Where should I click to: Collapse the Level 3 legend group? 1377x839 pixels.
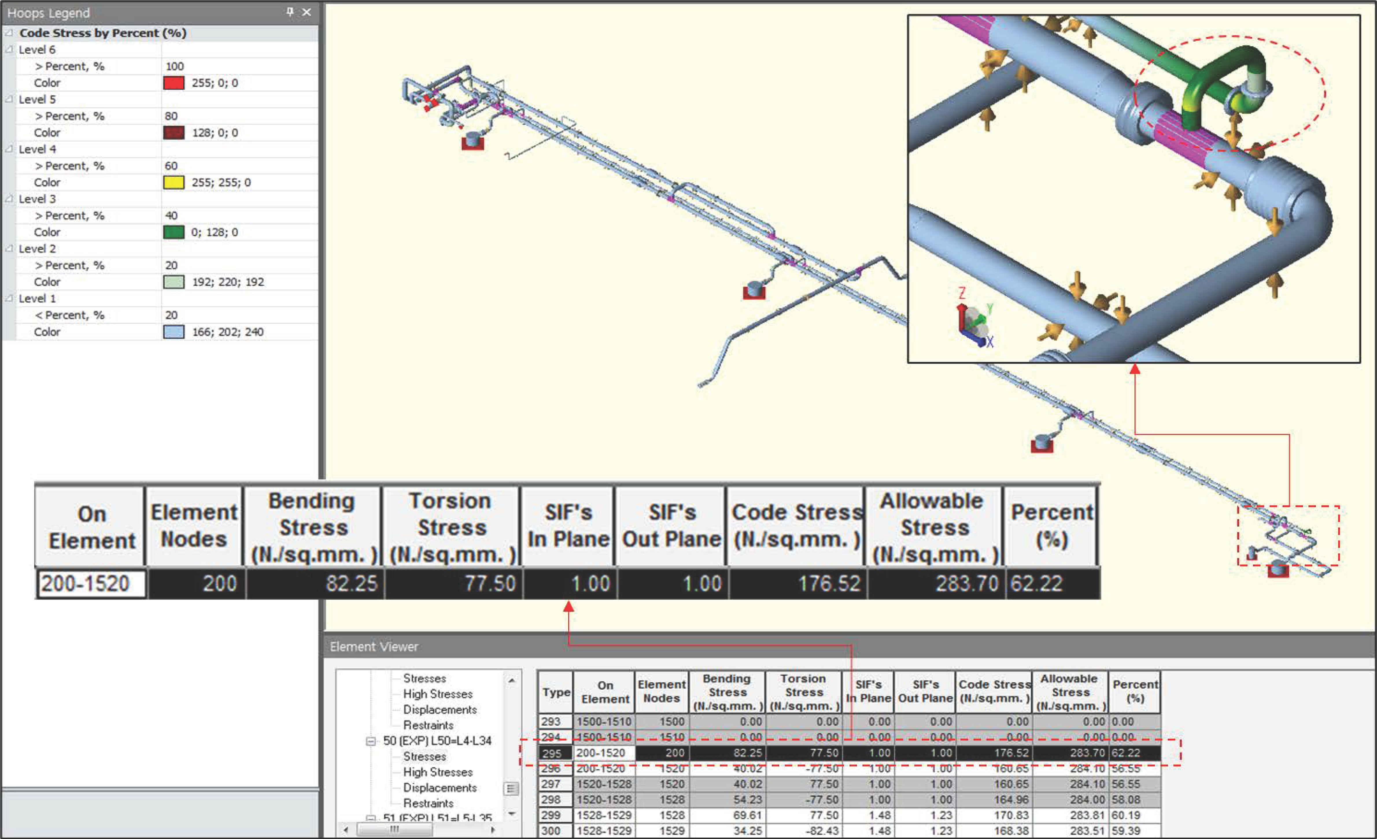9,199
